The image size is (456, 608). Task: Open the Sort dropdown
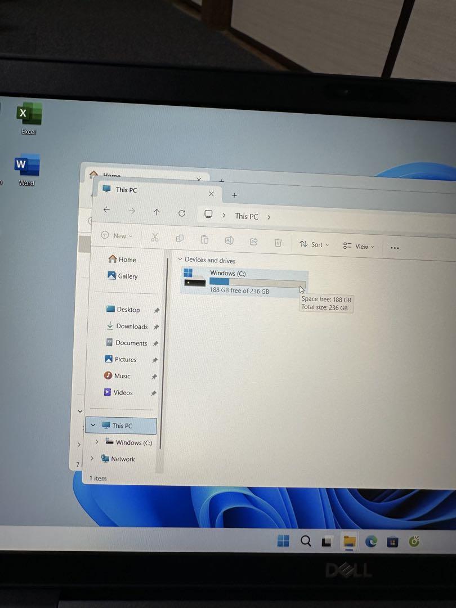click(314, 244)
